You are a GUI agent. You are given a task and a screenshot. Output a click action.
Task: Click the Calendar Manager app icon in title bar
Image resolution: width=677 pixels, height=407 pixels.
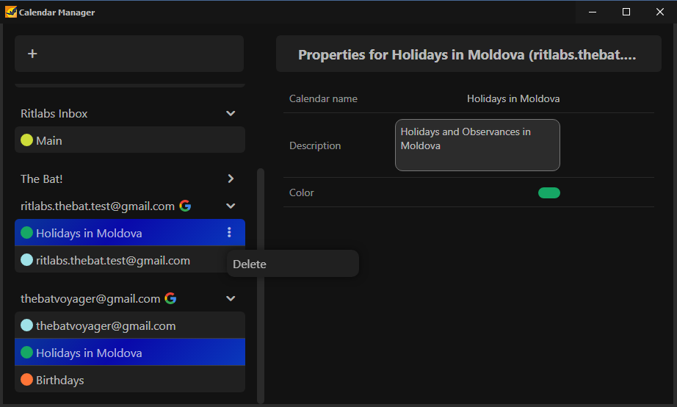(x=11, y=12)
